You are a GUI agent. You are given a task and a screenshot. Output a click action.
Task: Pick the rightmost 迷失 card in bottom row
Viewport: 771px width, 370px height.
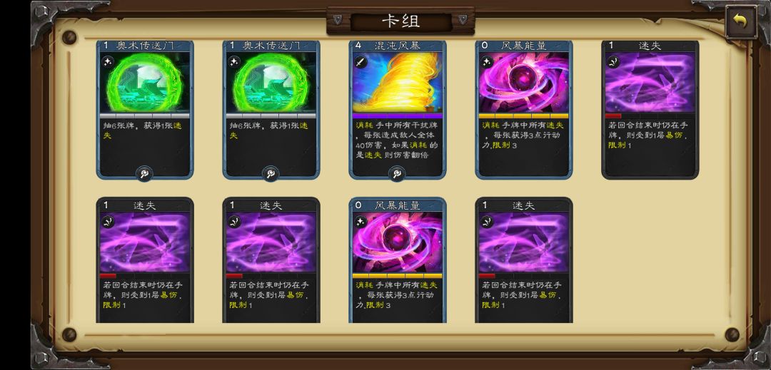[524, 260]
